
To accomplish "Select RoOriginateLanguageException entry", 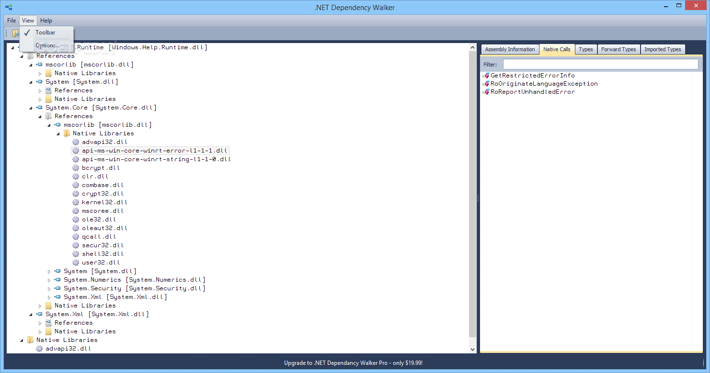I will click(x=544, y=84).
